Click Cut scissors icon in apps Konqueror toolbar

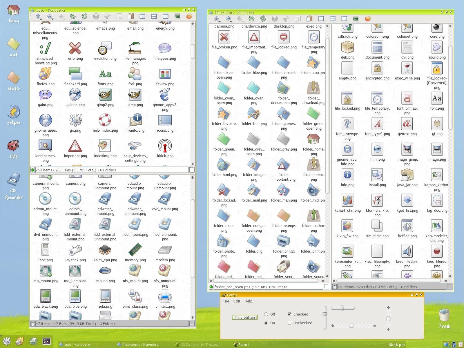[108, 17]
